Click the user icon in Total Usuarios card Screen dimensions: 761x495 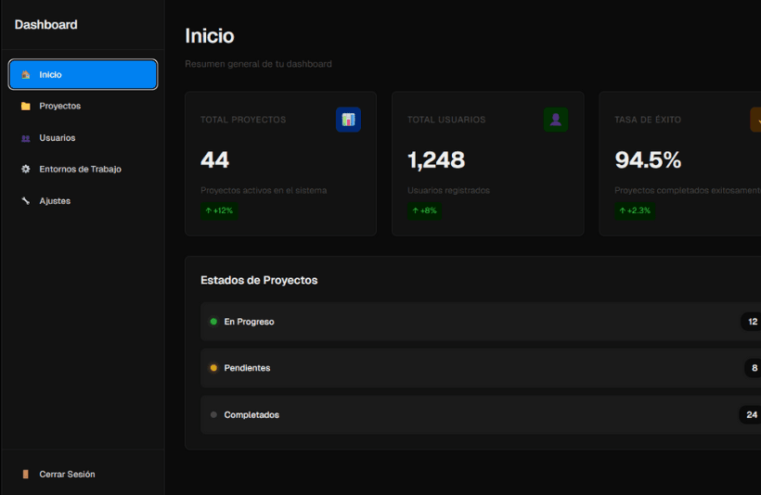coord(555,120)
